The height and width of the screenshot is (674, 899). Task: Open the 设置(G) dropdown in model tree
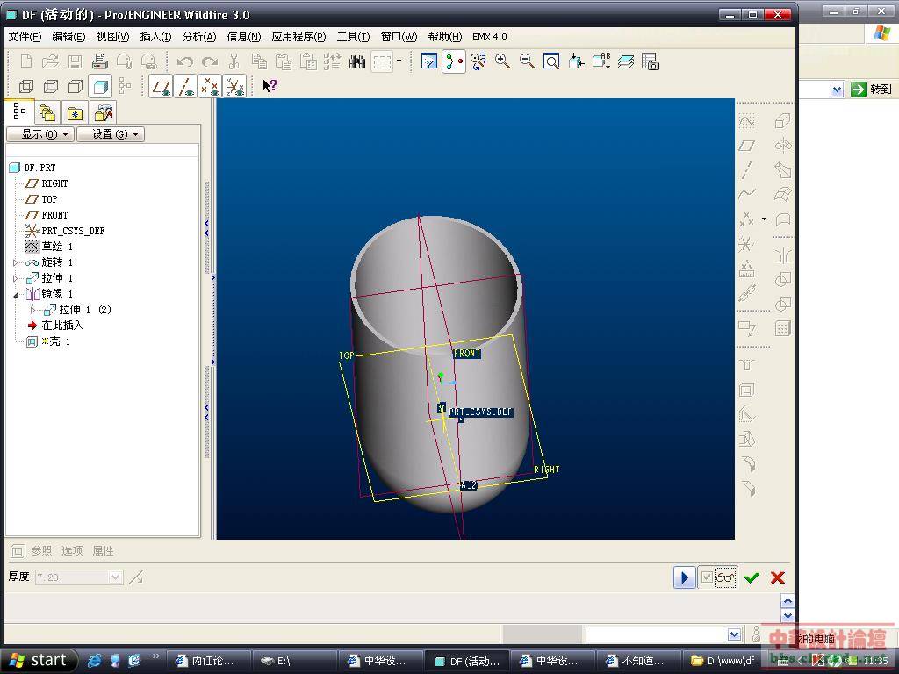coord(110,134)
